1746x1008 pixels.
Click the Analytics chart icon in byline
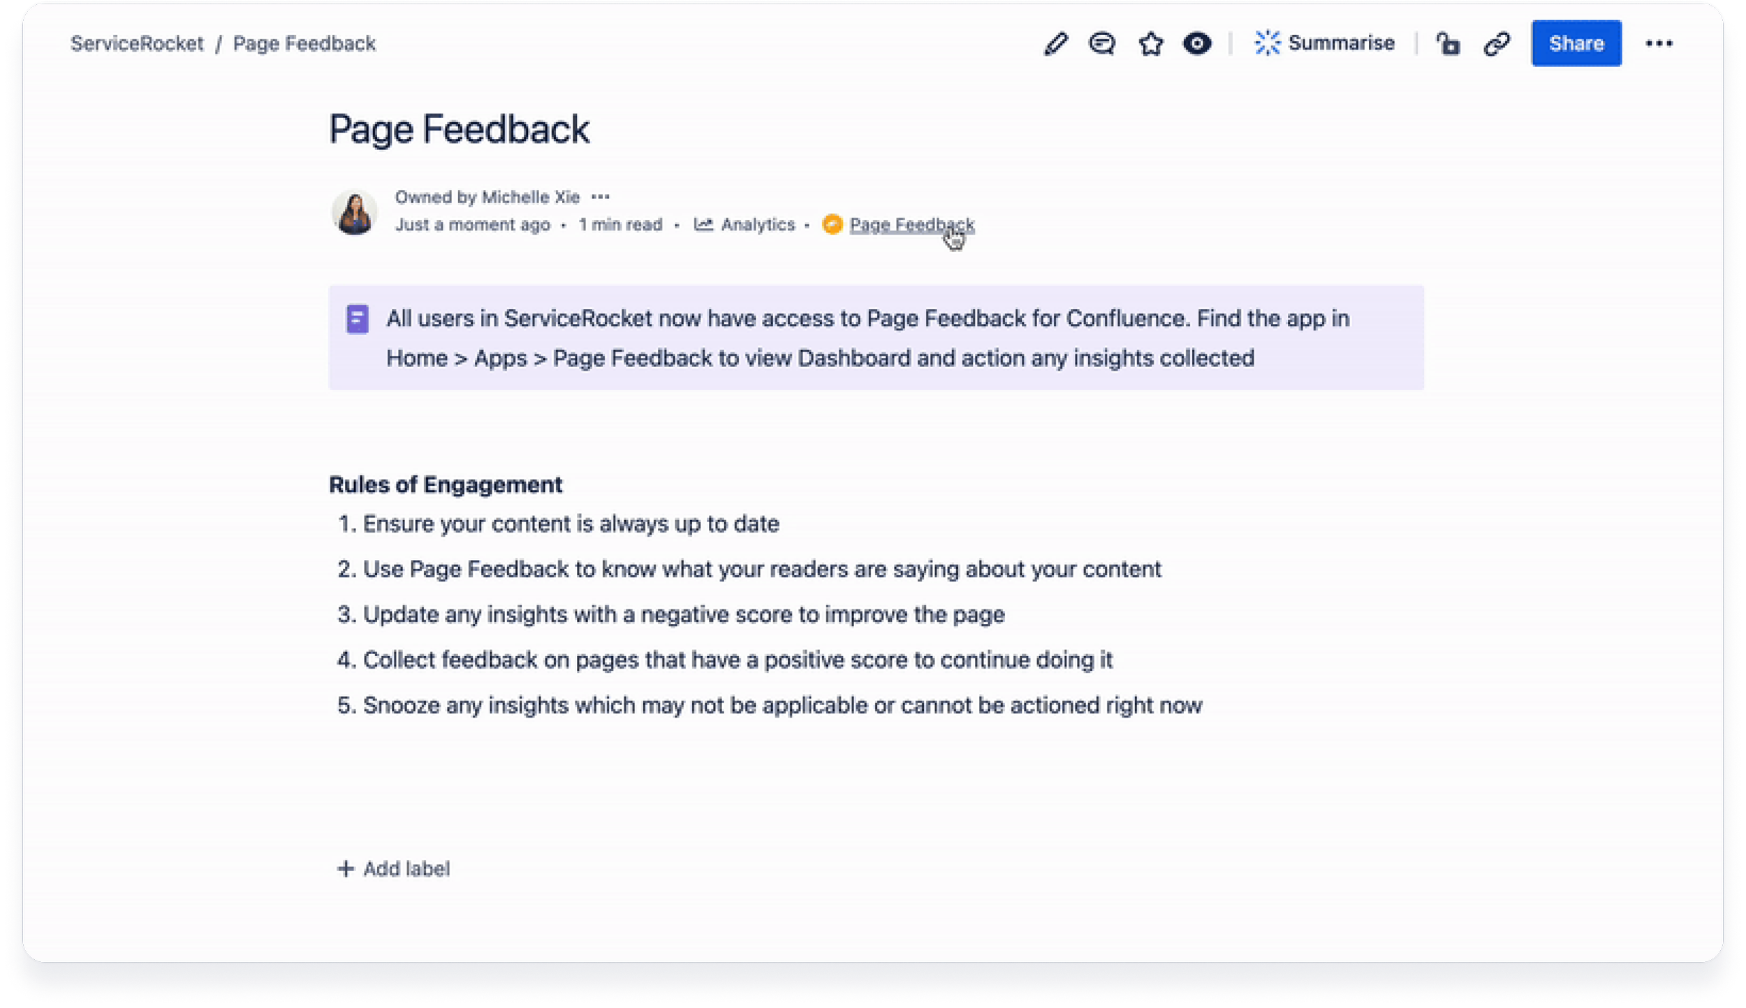click(703, 224)
